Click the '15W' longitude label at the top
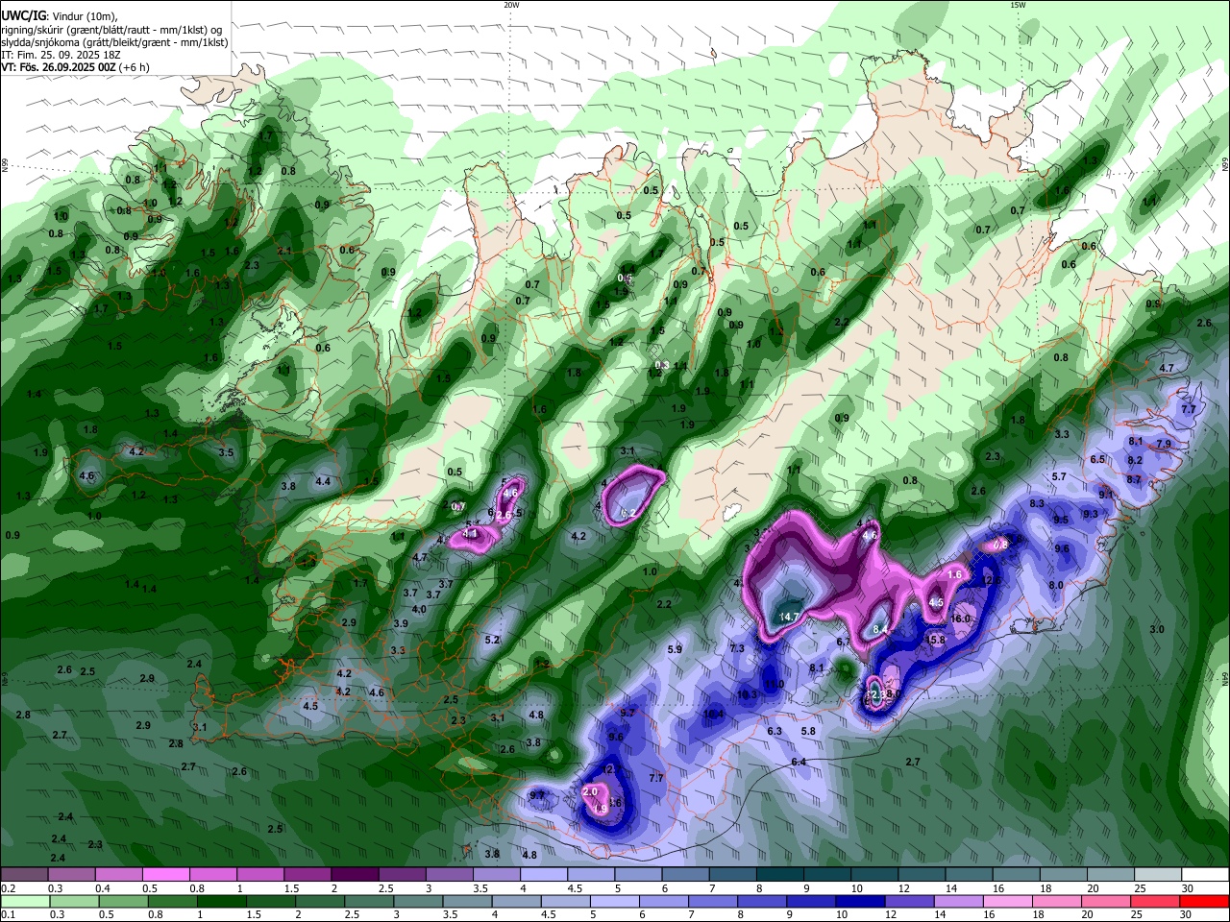 [x=1018, y=5]
